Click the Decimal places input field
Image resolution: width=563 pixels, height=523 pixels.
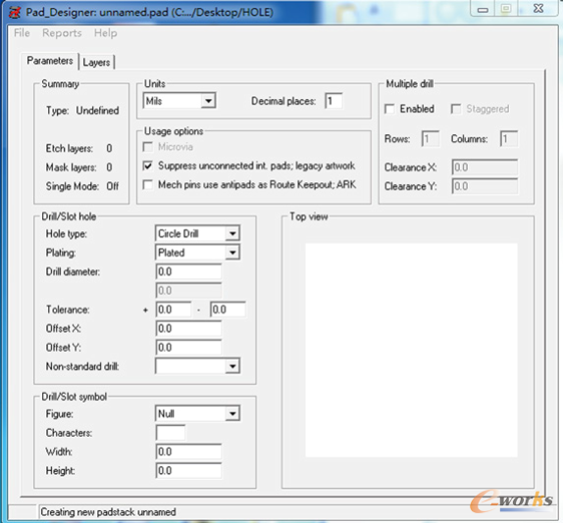[x=333, y=101]
